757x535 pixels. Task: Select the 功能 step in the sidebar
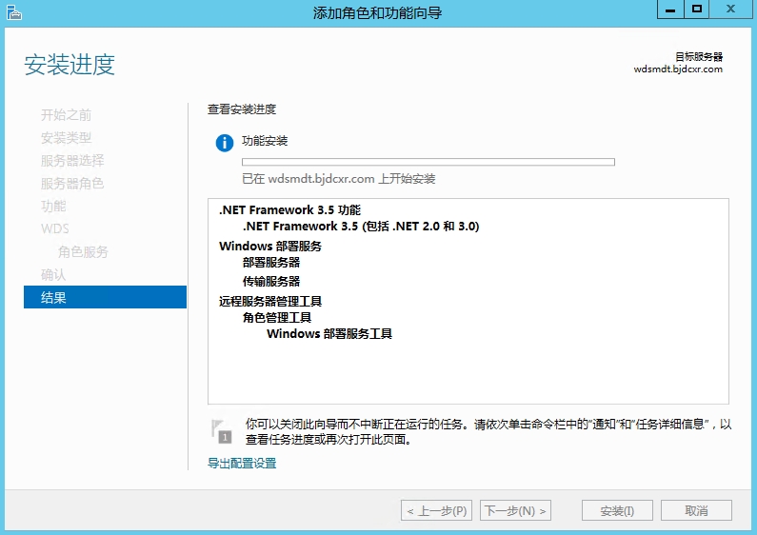(53, 207)
